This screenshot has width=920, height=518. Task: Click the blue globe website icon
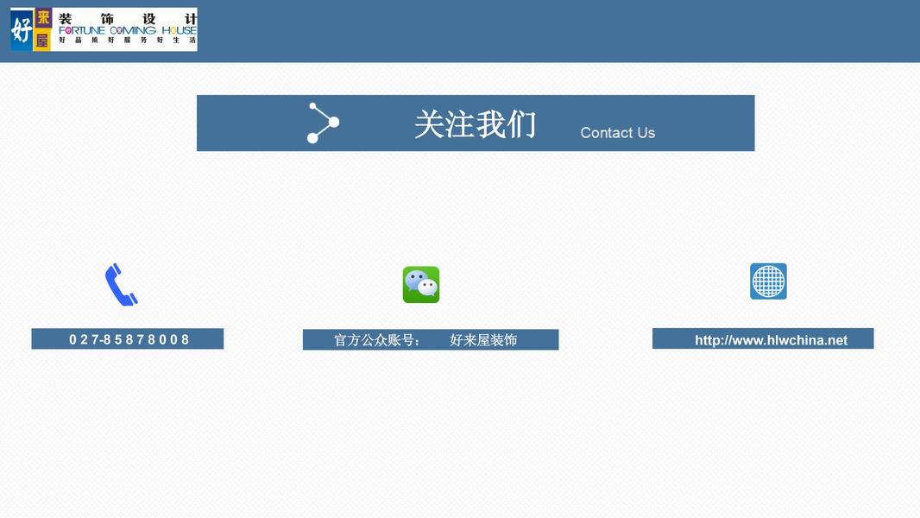[x=768, y=281]
